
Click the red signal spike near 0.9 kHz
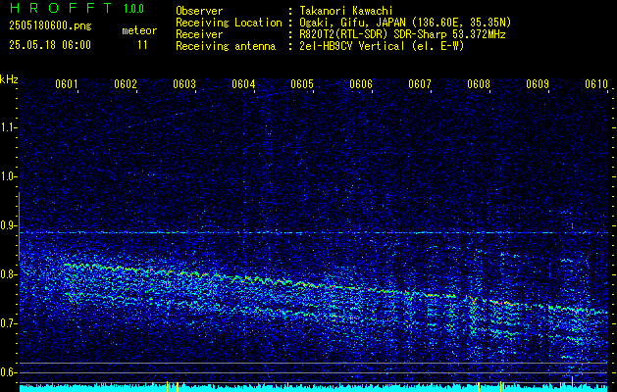572,225
